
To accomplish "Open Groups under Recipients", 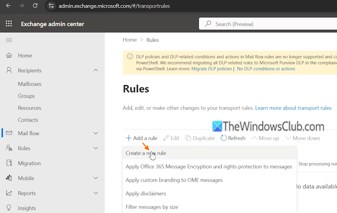I will [x=26, y=96].
